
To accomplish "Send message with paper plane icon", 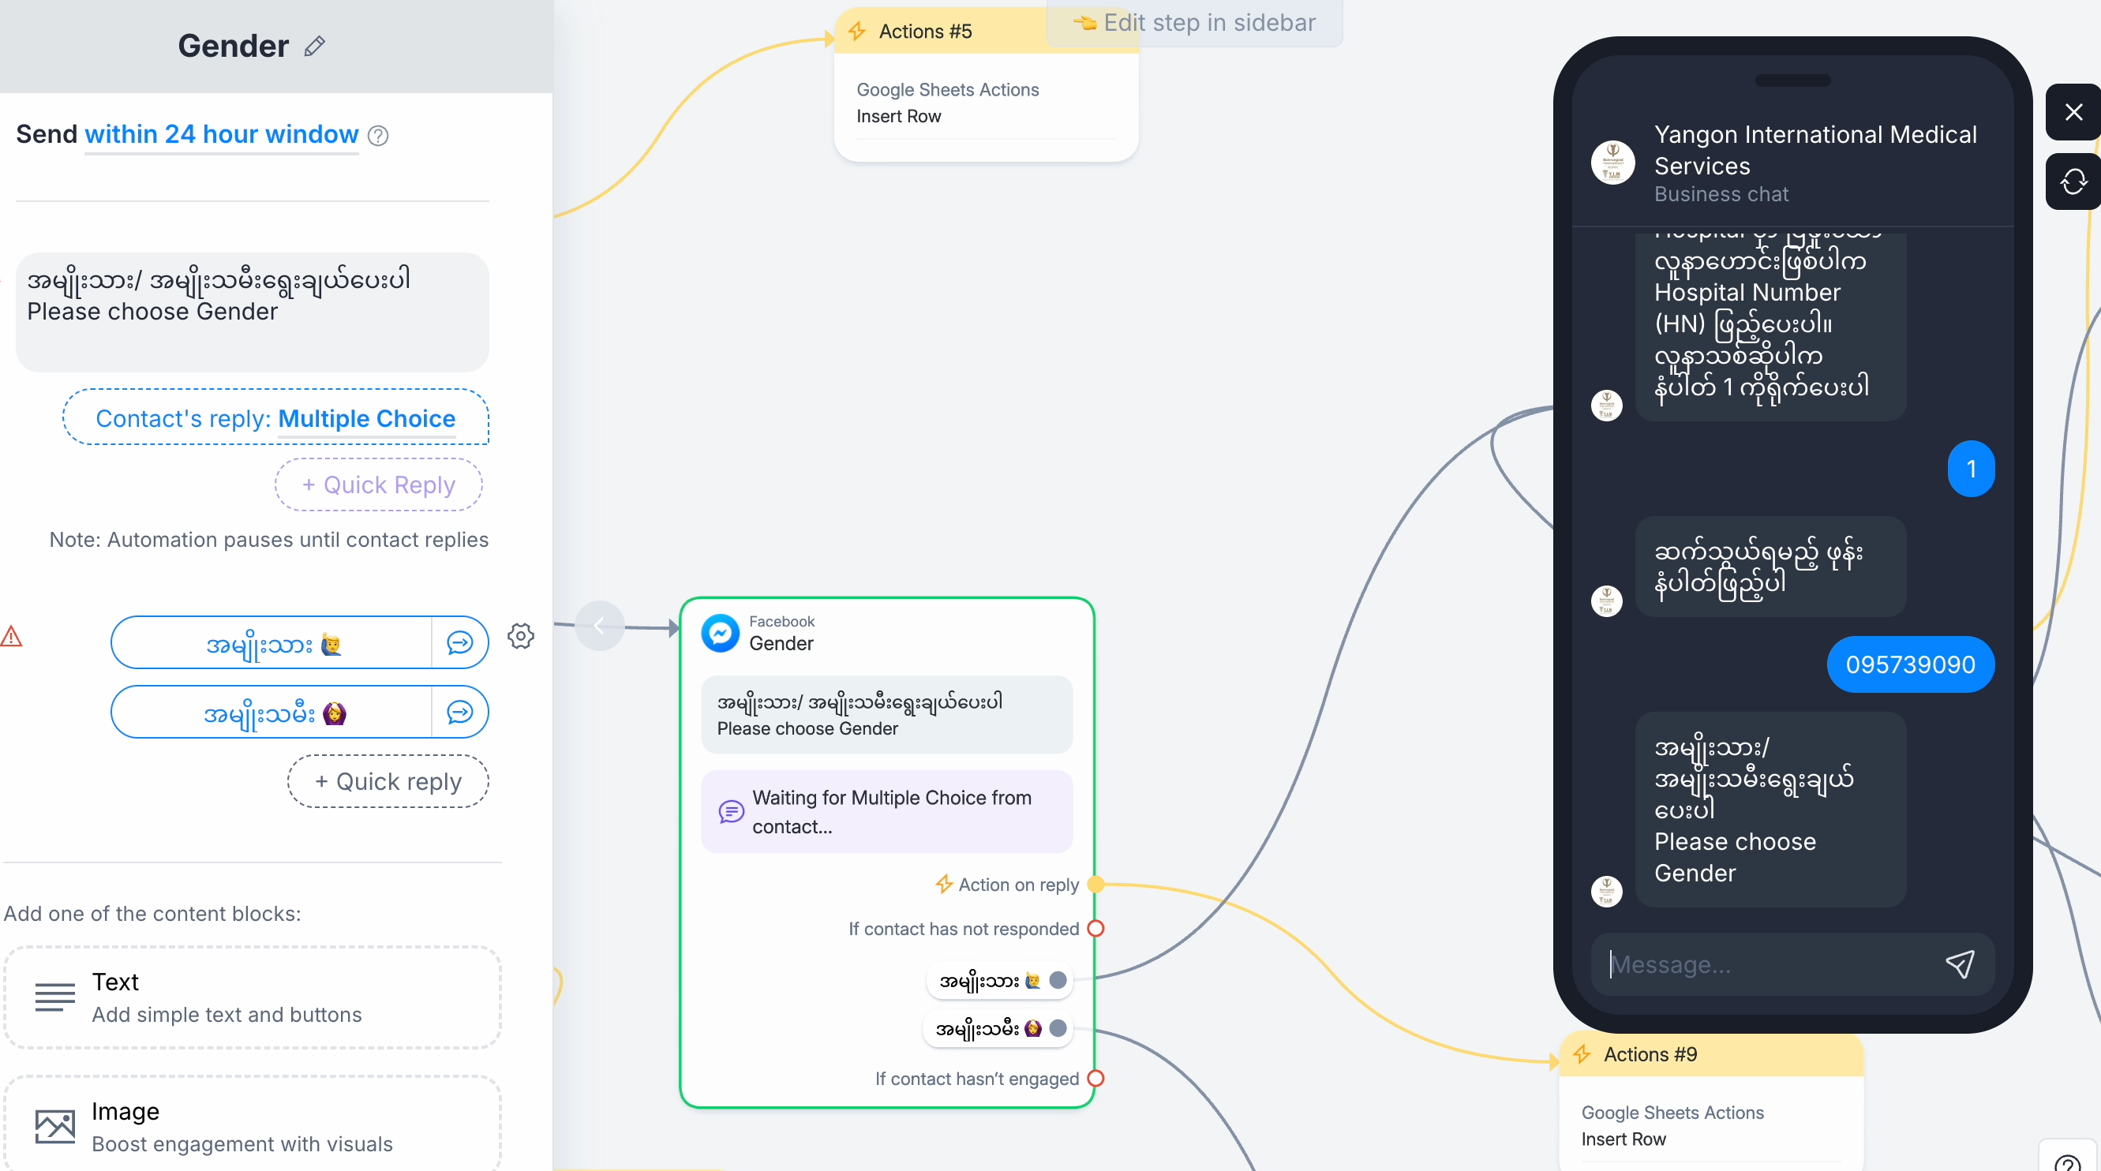I will pos(1960,965).
